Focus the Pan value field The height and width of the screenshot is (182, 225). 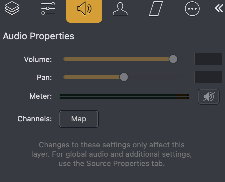(x=208, y=77)
